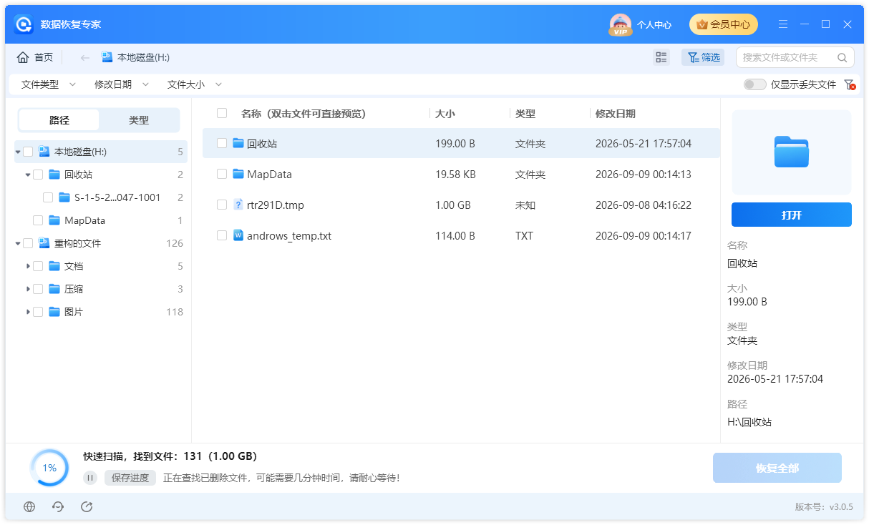
Task: Open 会员中心 button
Action: tap(724, 24)
